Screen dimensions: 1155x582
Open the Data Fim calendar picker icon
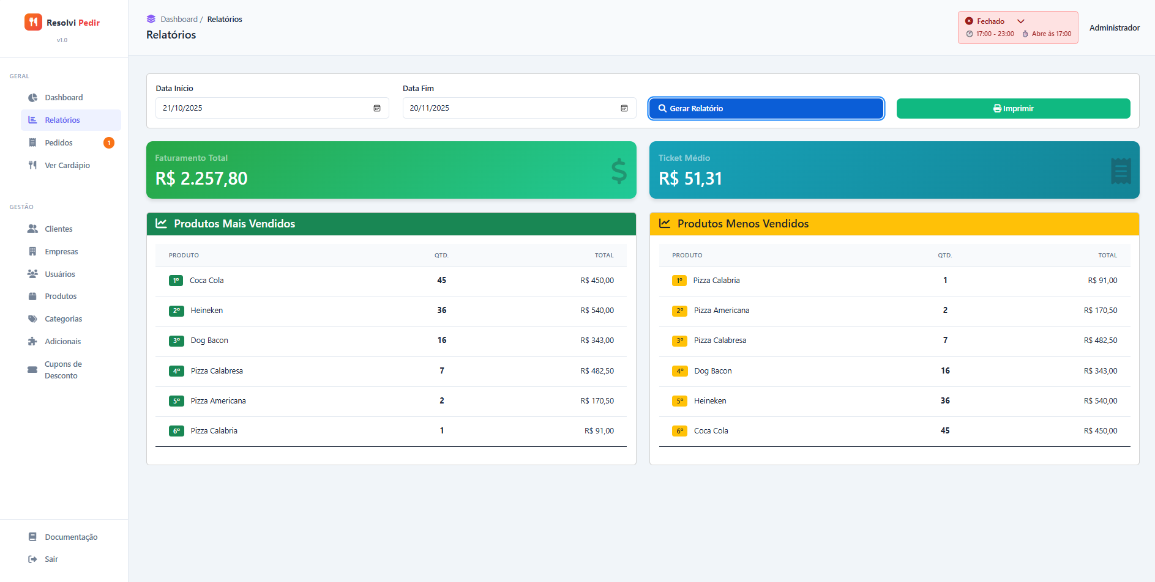coord(624,108)
